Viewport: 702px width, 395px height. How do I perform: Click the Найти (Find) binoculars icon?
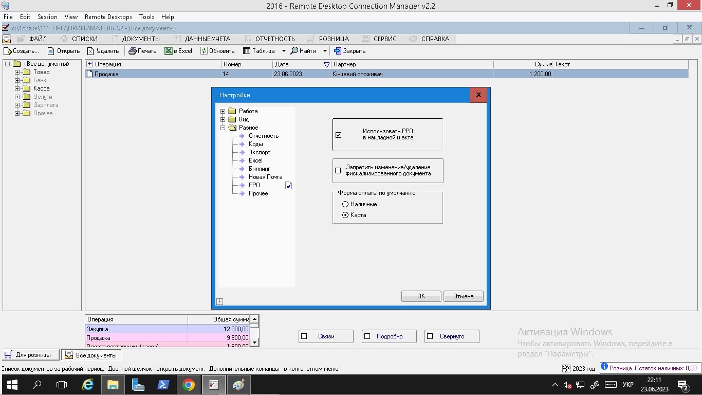click(x=294, y=51)
